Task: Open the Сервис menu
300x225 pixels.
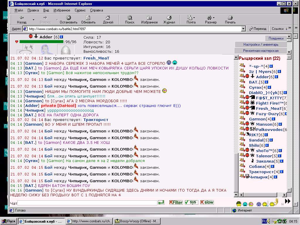Action: (x=80, y=10)
